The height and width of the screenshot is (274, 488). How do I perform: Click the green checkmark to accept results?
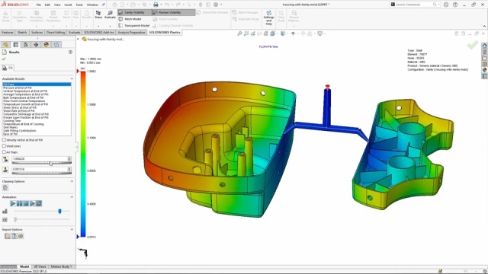[4, 59]
